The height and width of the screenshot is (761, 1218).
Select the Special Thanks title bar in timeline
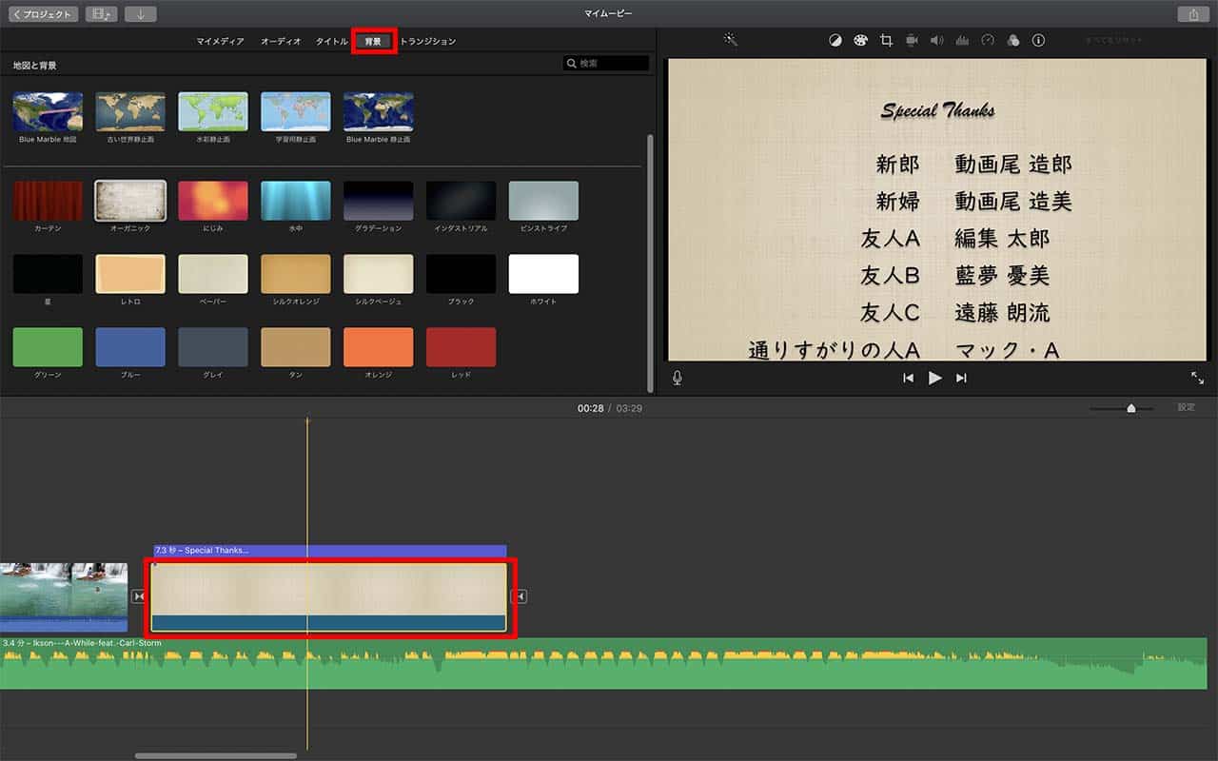pos(329,550)
